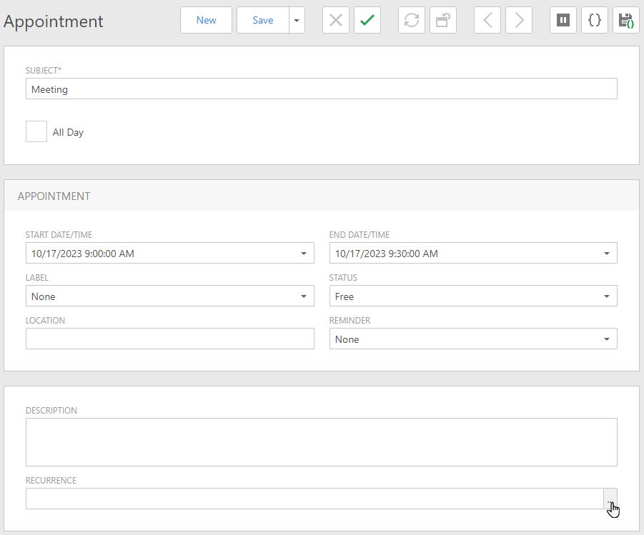
Task: Click the reset view settings icon
Action: 443,20
